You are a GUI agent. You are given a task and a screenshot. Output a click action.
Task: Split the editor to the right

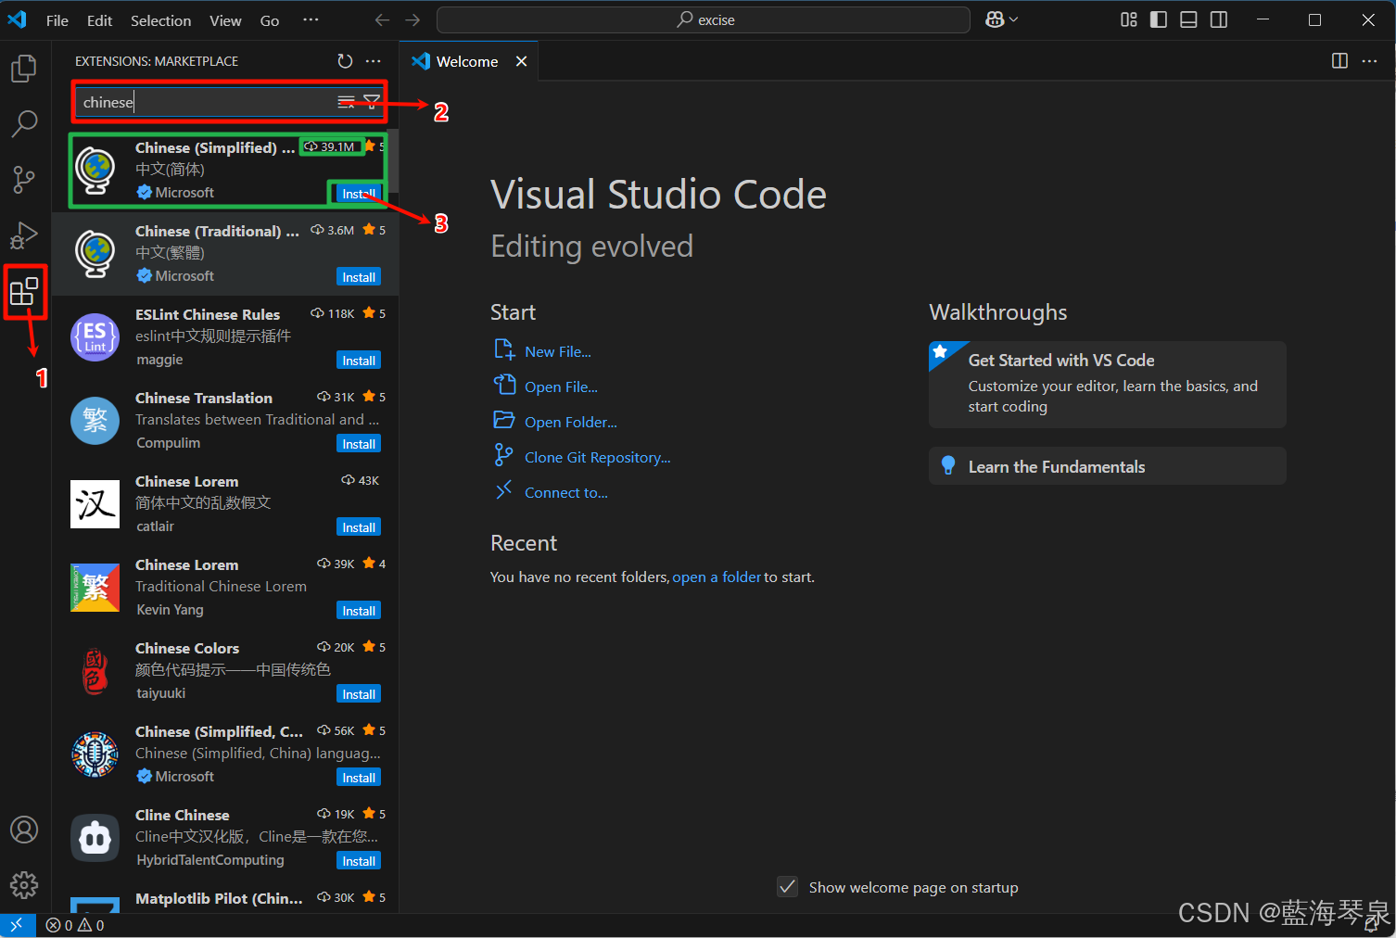click(x=1339, y=61)
